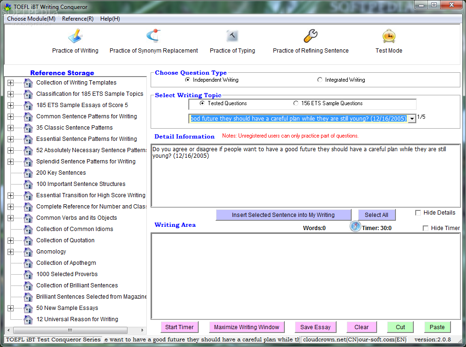Click the Clear button
The image size is (466, 347).
coord(362,327)
